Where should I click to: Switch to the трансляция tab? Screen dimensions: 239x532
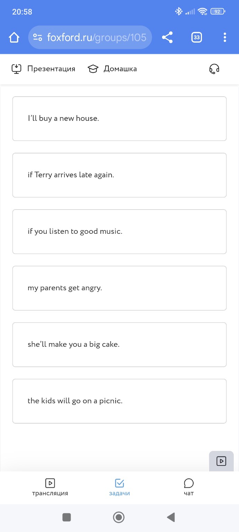click(x=50, y=487)
